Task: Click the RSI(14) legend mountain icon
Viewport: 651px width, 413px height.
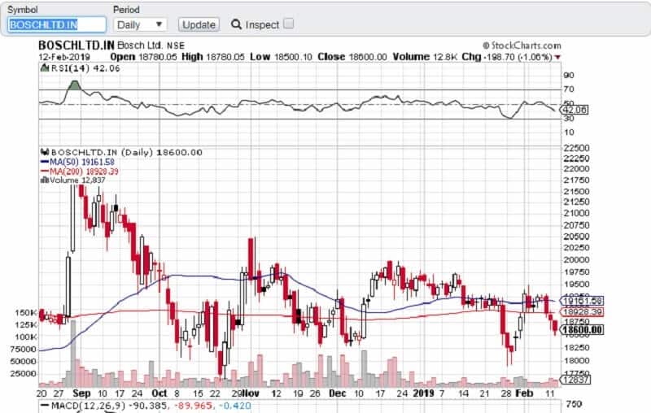Action: pyautogui.click(x=45, y=67)
